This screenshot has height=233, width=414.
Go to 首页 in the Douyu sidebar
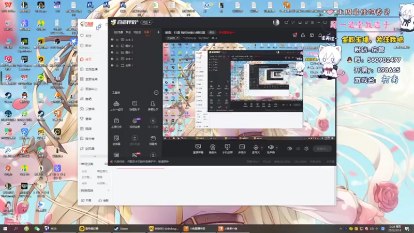86,59
